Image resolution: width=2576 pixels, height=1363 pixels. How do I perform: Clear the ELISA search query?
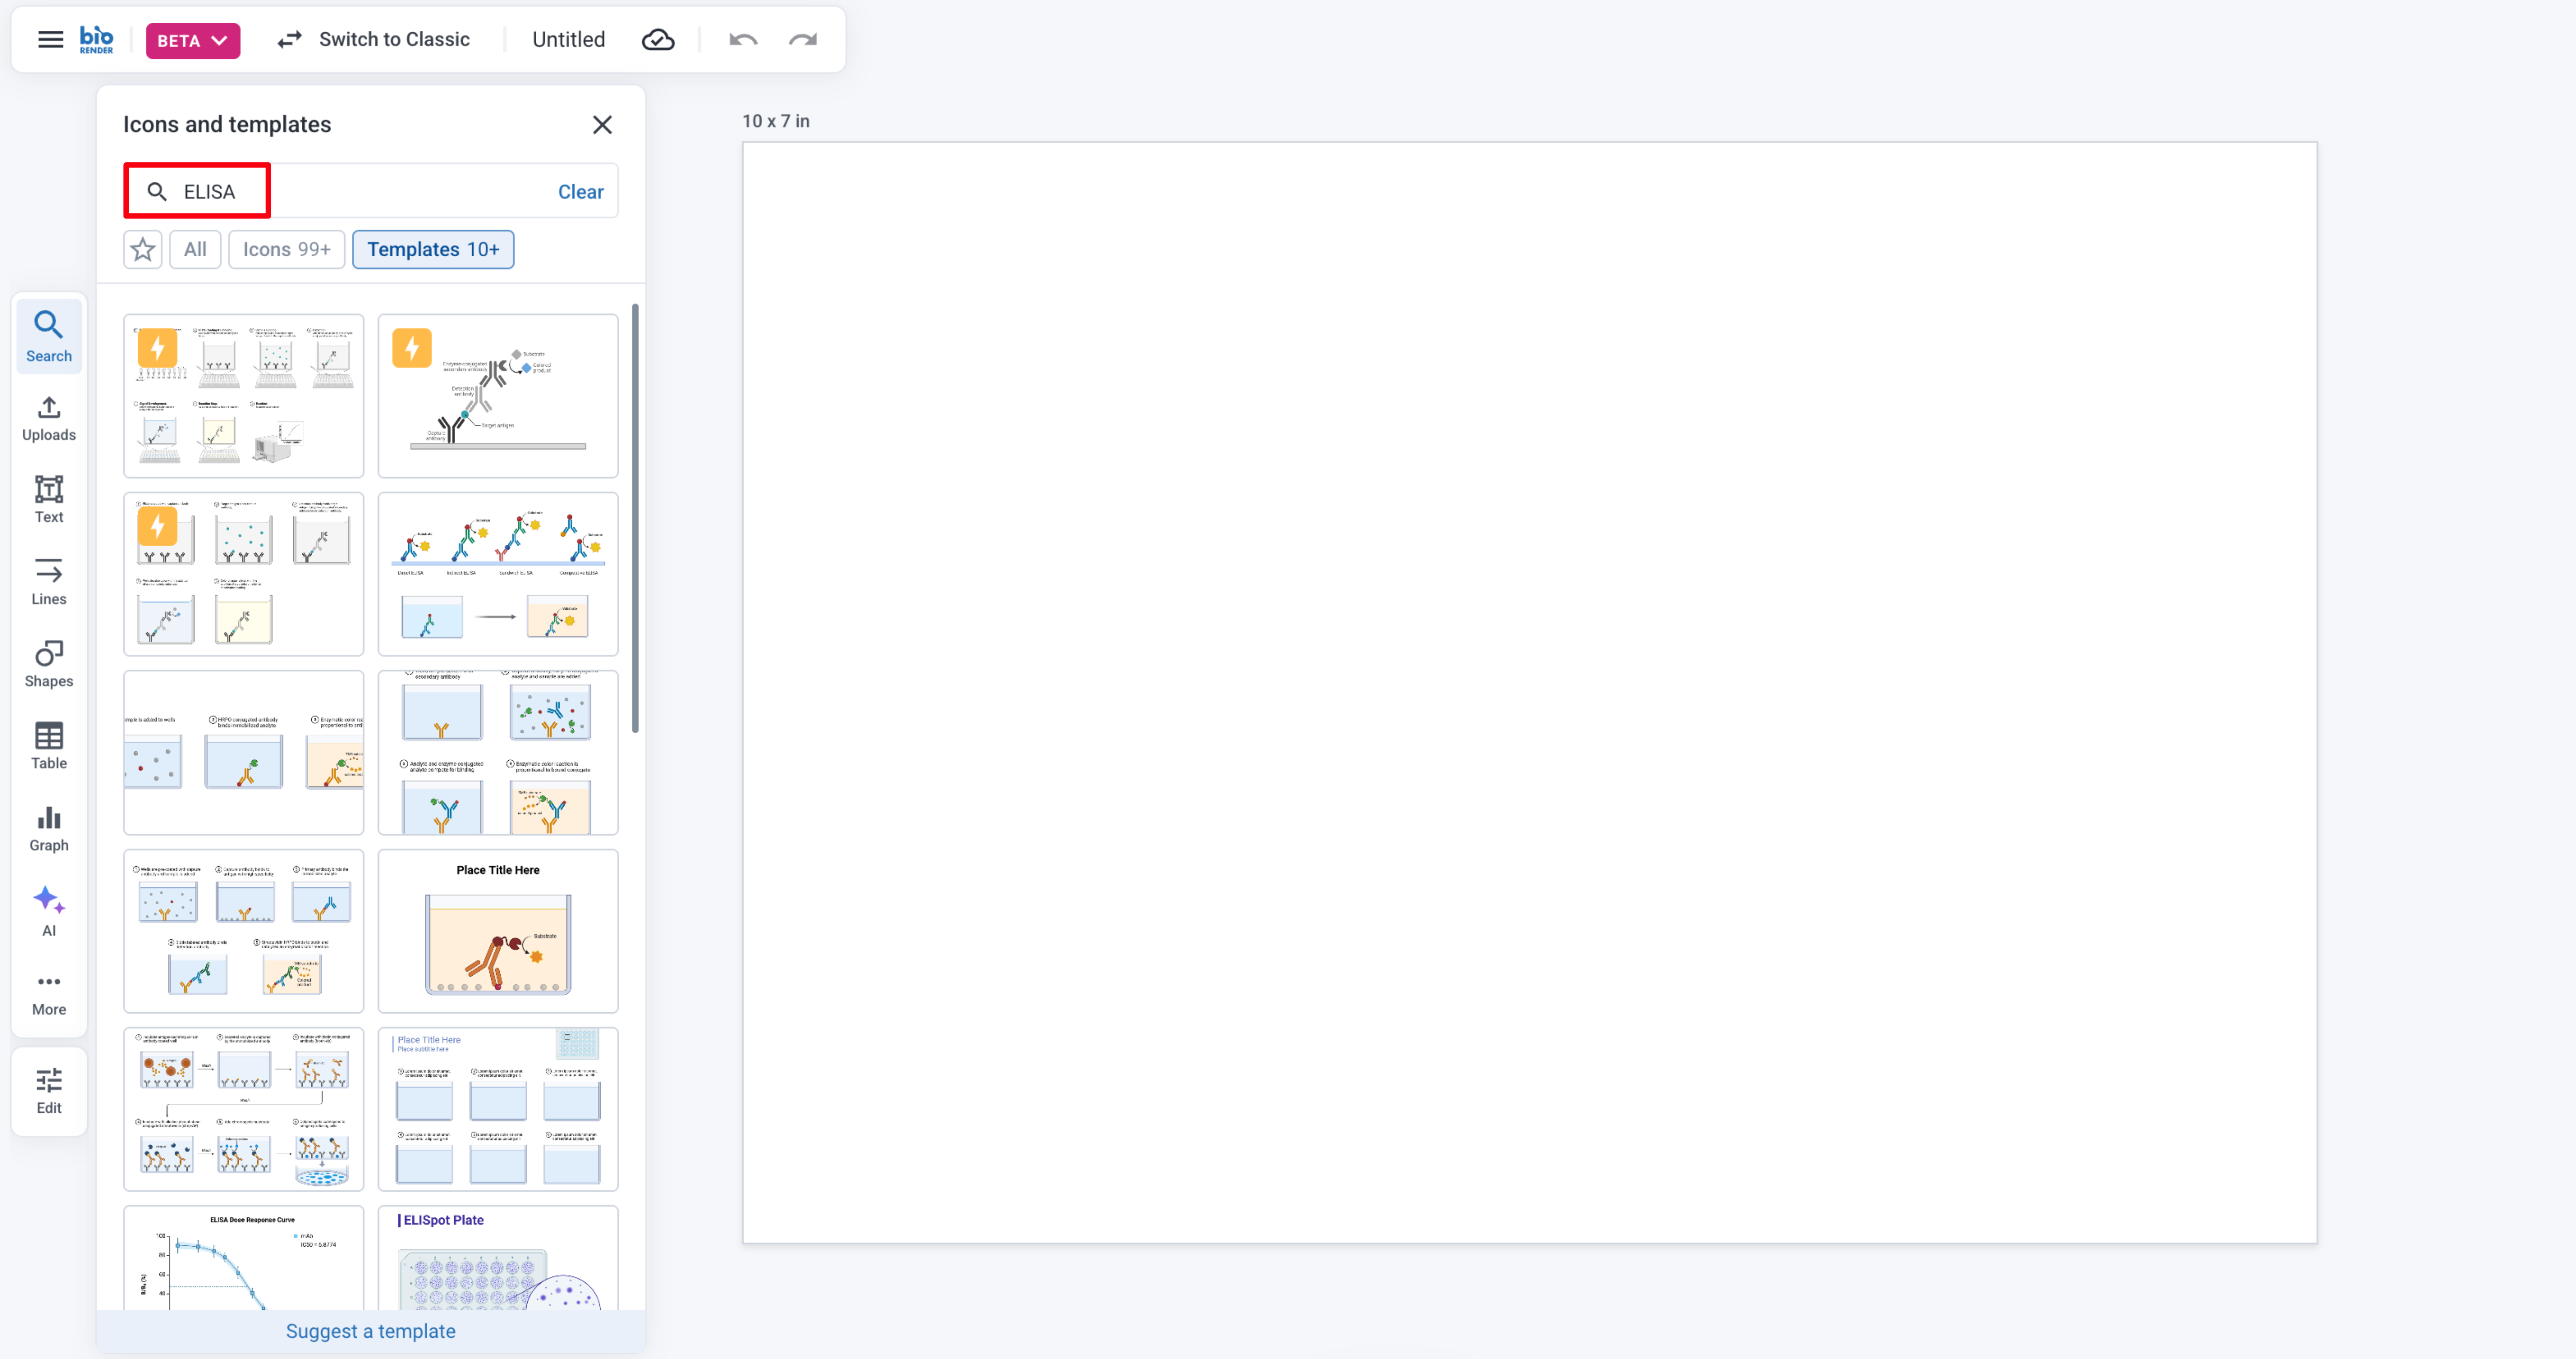click(580, 192)
